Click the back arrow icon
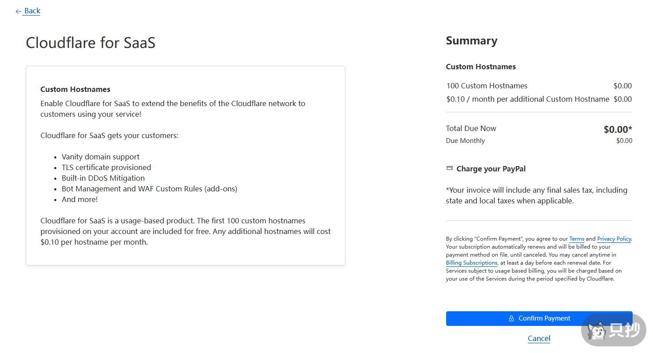Screen dimensions: 653x353 coord(18,12)
